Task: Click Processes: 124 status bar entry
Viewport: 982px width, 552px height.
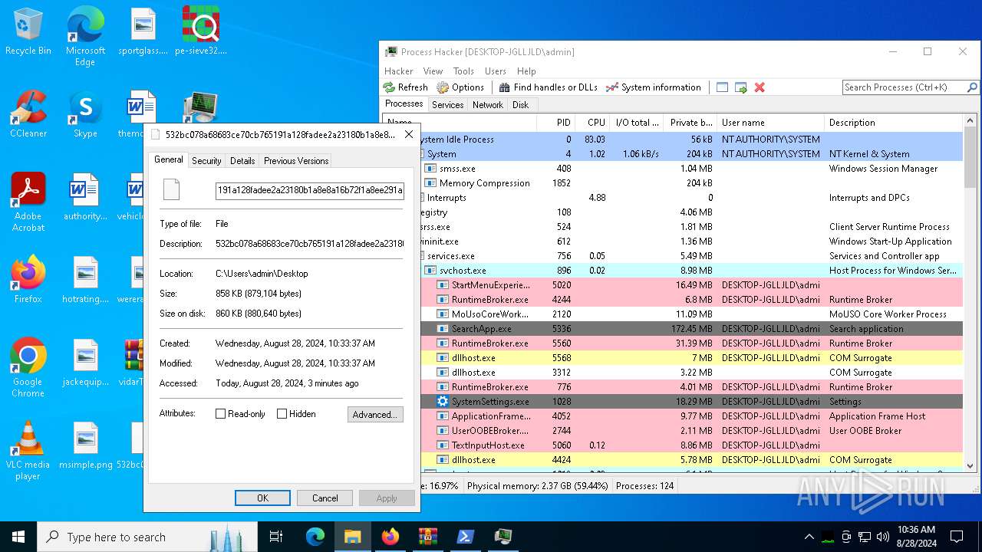Action: [x=645, y=486]
